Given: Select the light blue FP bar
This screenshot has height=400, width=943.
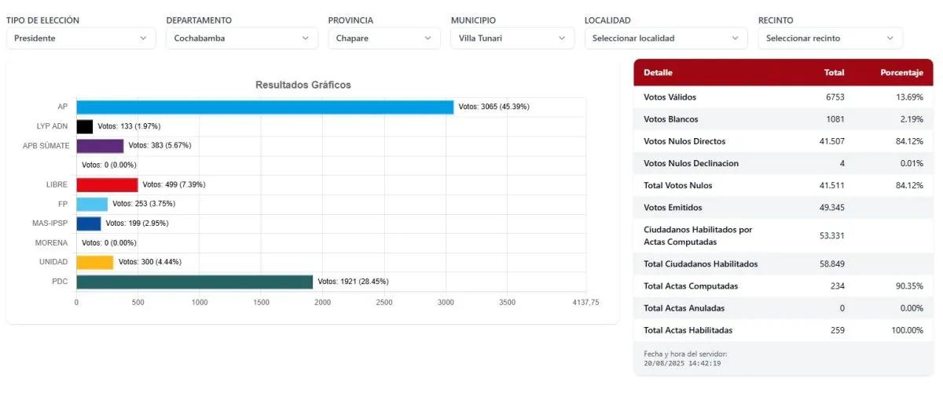Looking at the screenshot, I should click(92, 204).
